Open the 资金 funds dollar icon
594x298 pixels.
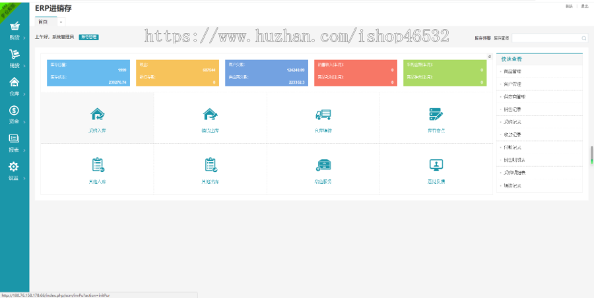click(x=14, y=111)
